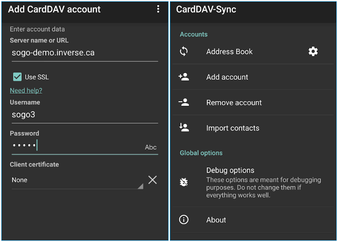This screenshot has height=242, width=338.
Task: Expand the Client certificate dropdown
Action: pyautogui.click(x=77, y=180)
